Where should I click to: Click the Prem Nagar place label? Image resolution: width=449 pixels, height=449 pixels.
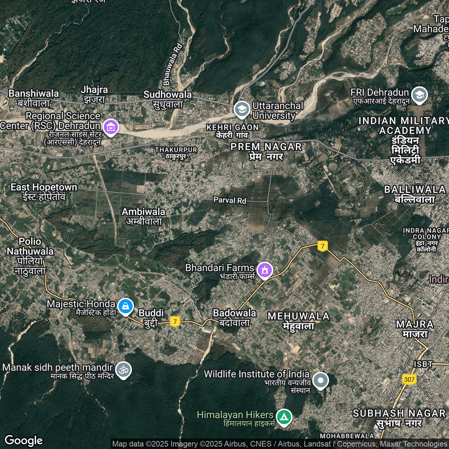[266, 151]
